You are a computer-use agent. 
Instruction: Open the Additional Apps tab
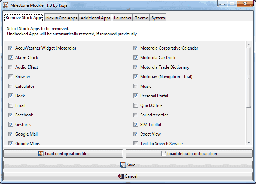pos(95,18)
